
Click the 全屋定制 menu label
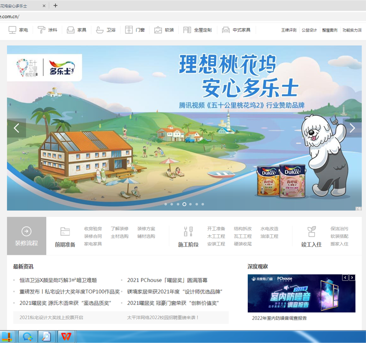(x=203, y=30)
